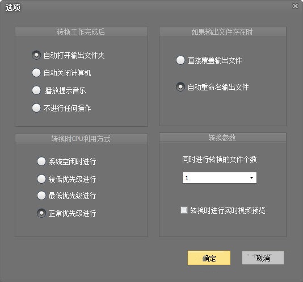Close the 选项 dialog window
This screenshot has height=282, width=303.
click(295, 6)
